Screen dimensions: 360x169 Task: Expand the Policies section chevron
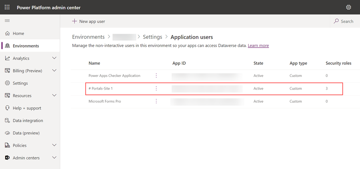pyautogui.click(x=54, y=145)
